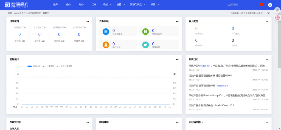This screenshot has height=130, width=281.
Task: Click the blue pending tickets icon
Action: (106, 31)
